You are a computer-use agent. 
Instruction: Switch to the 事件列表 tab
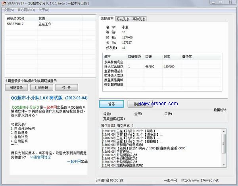[139, 19]
